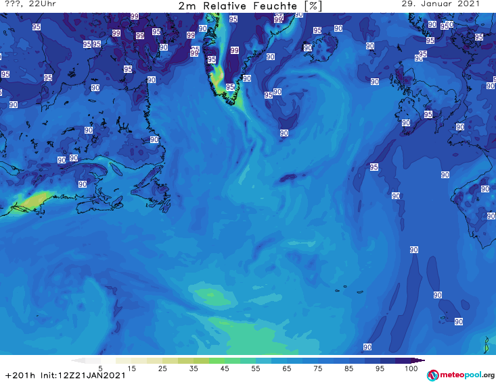The image size is (496, 382).
Task: Click the '99' label on Greenland's ice sheet
Action: click(x=234, y=50)
